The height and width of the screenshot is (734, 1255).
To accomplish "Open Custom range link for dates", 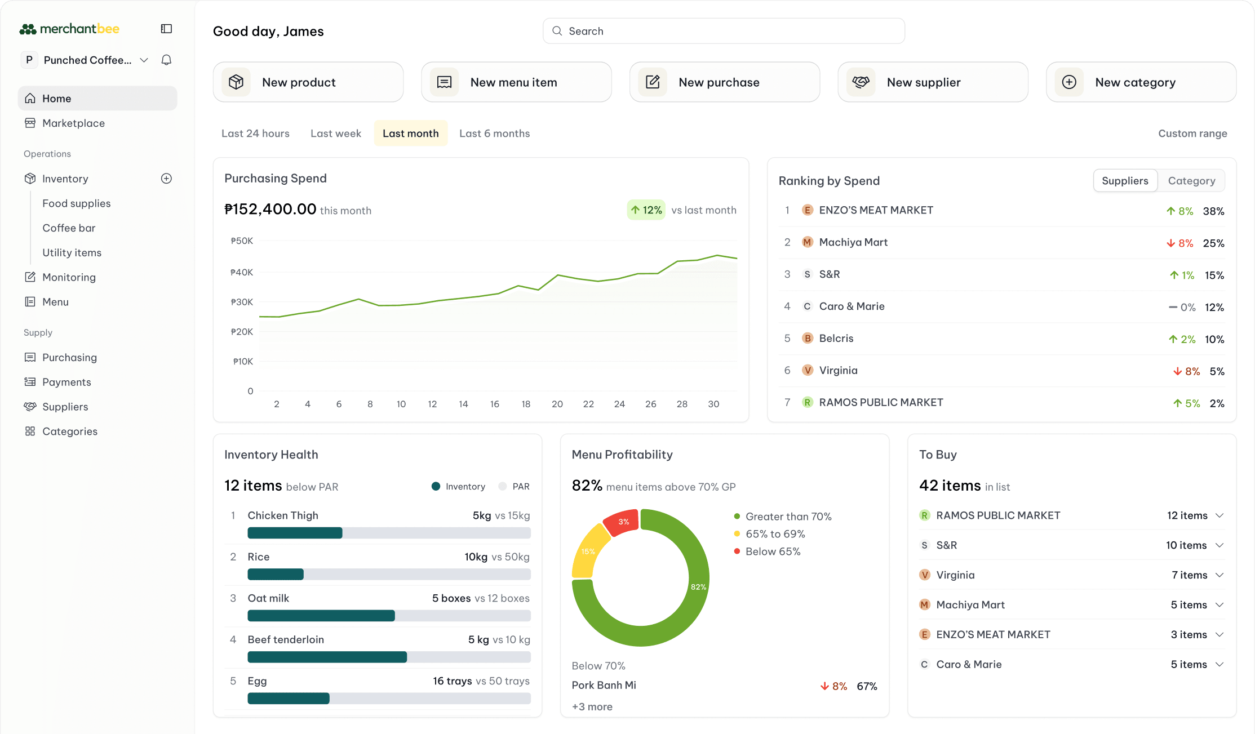I will [1192, 133].
